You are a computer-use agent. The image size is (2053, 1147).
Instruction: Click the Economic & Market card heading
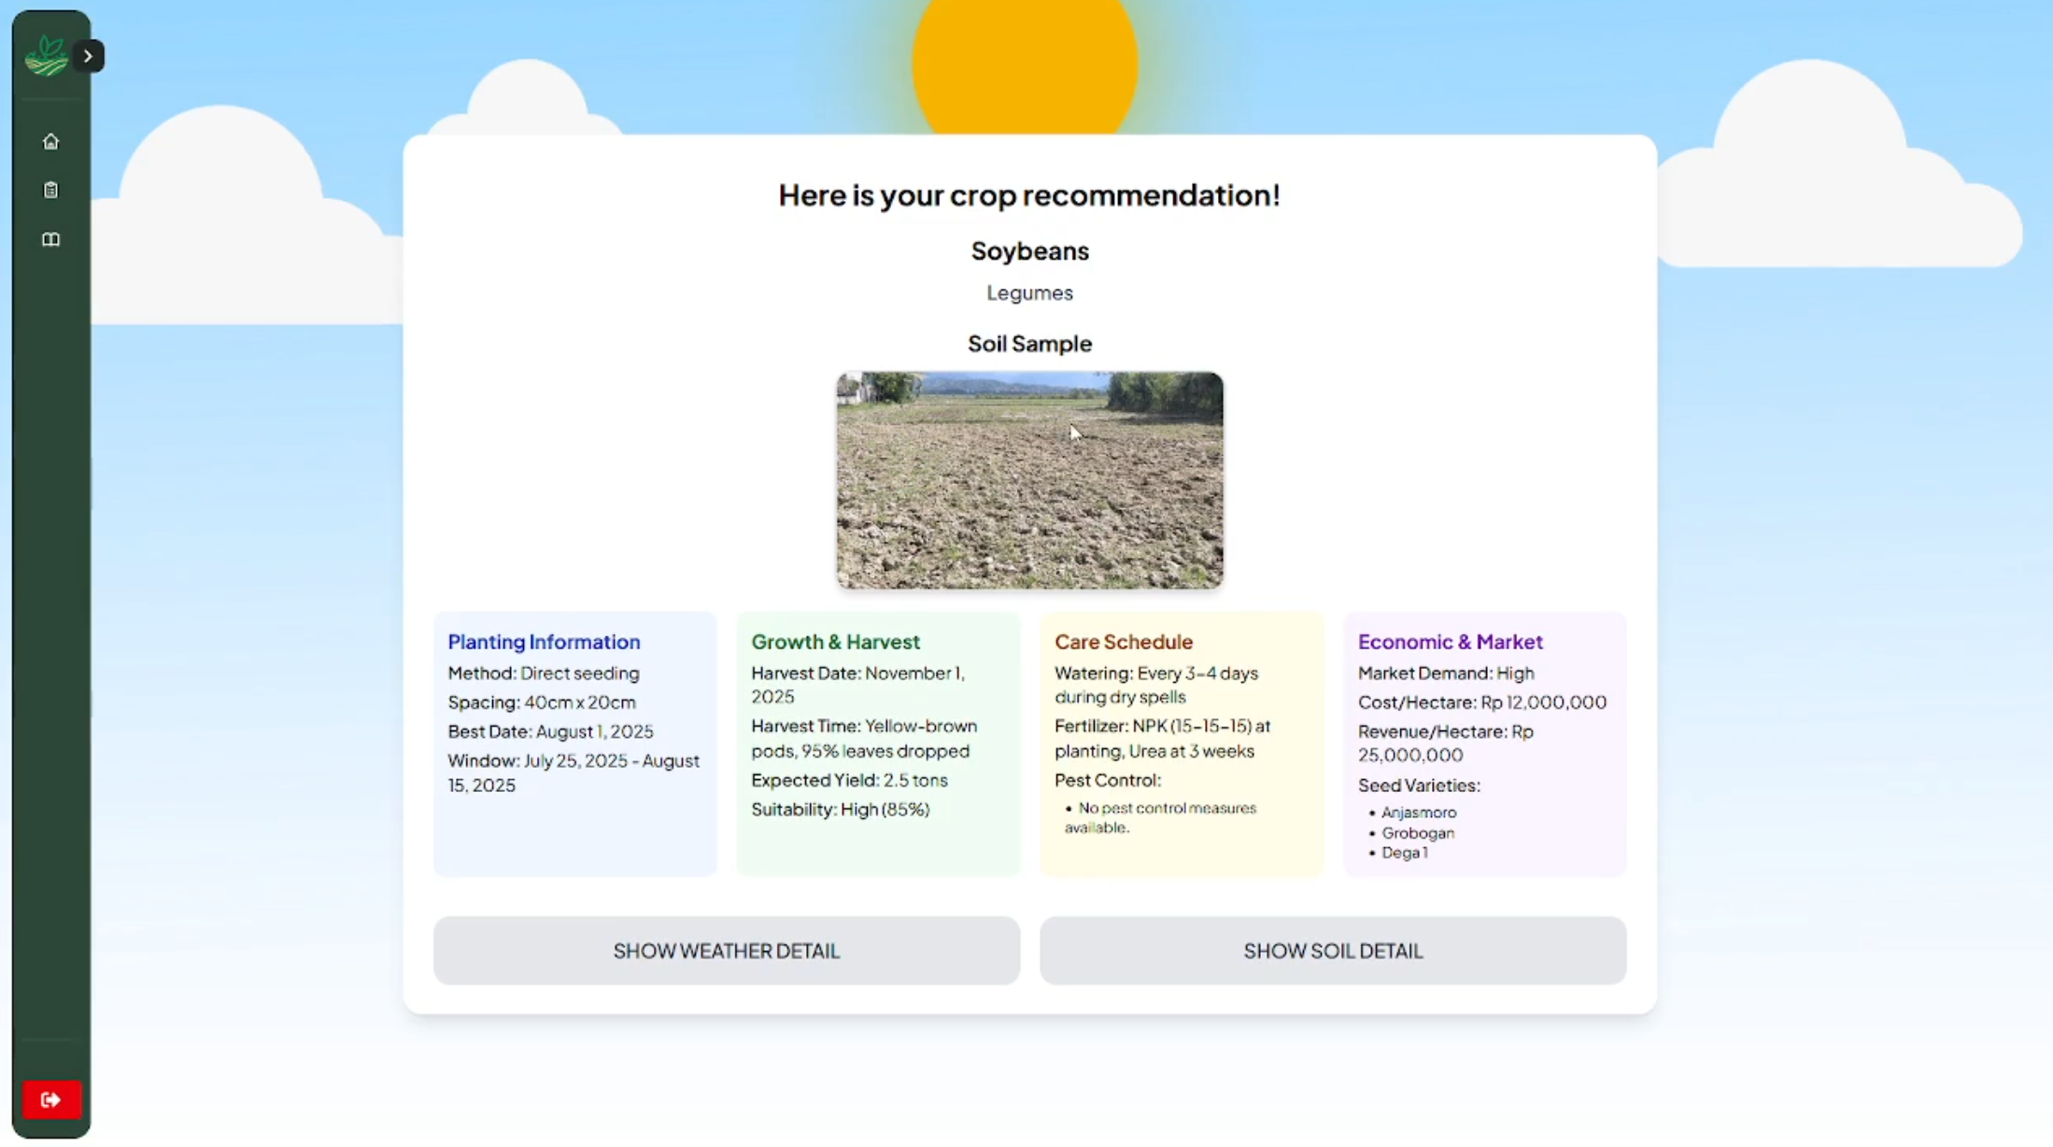(x=1450, y=642)
